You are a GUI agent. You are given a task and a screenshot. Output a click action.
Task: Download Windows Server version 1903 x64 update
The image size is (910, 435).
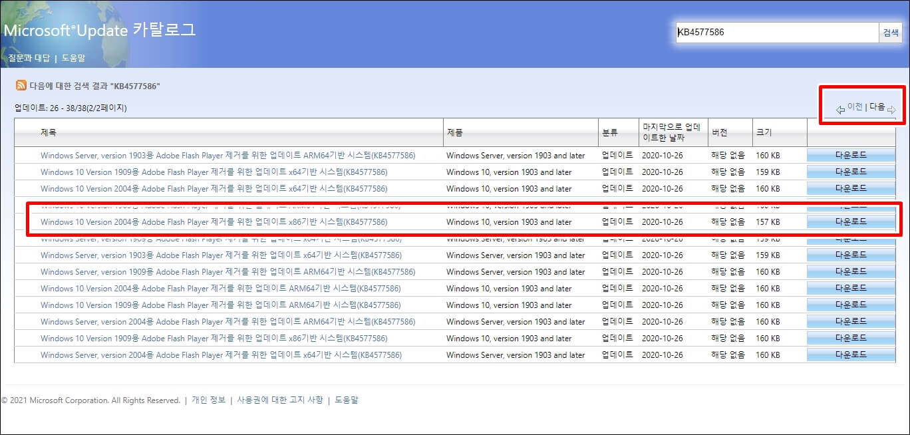851,255
